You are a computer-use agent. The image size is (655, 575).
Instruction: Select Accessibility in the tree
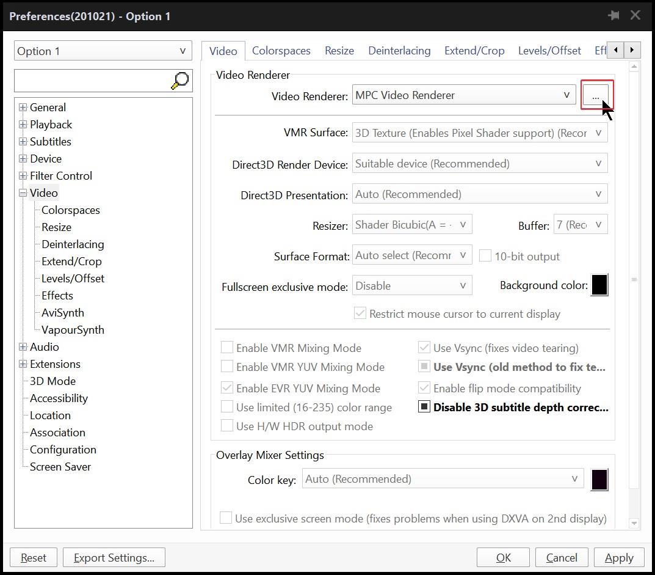pyautogui.click(x=59, y=398)
